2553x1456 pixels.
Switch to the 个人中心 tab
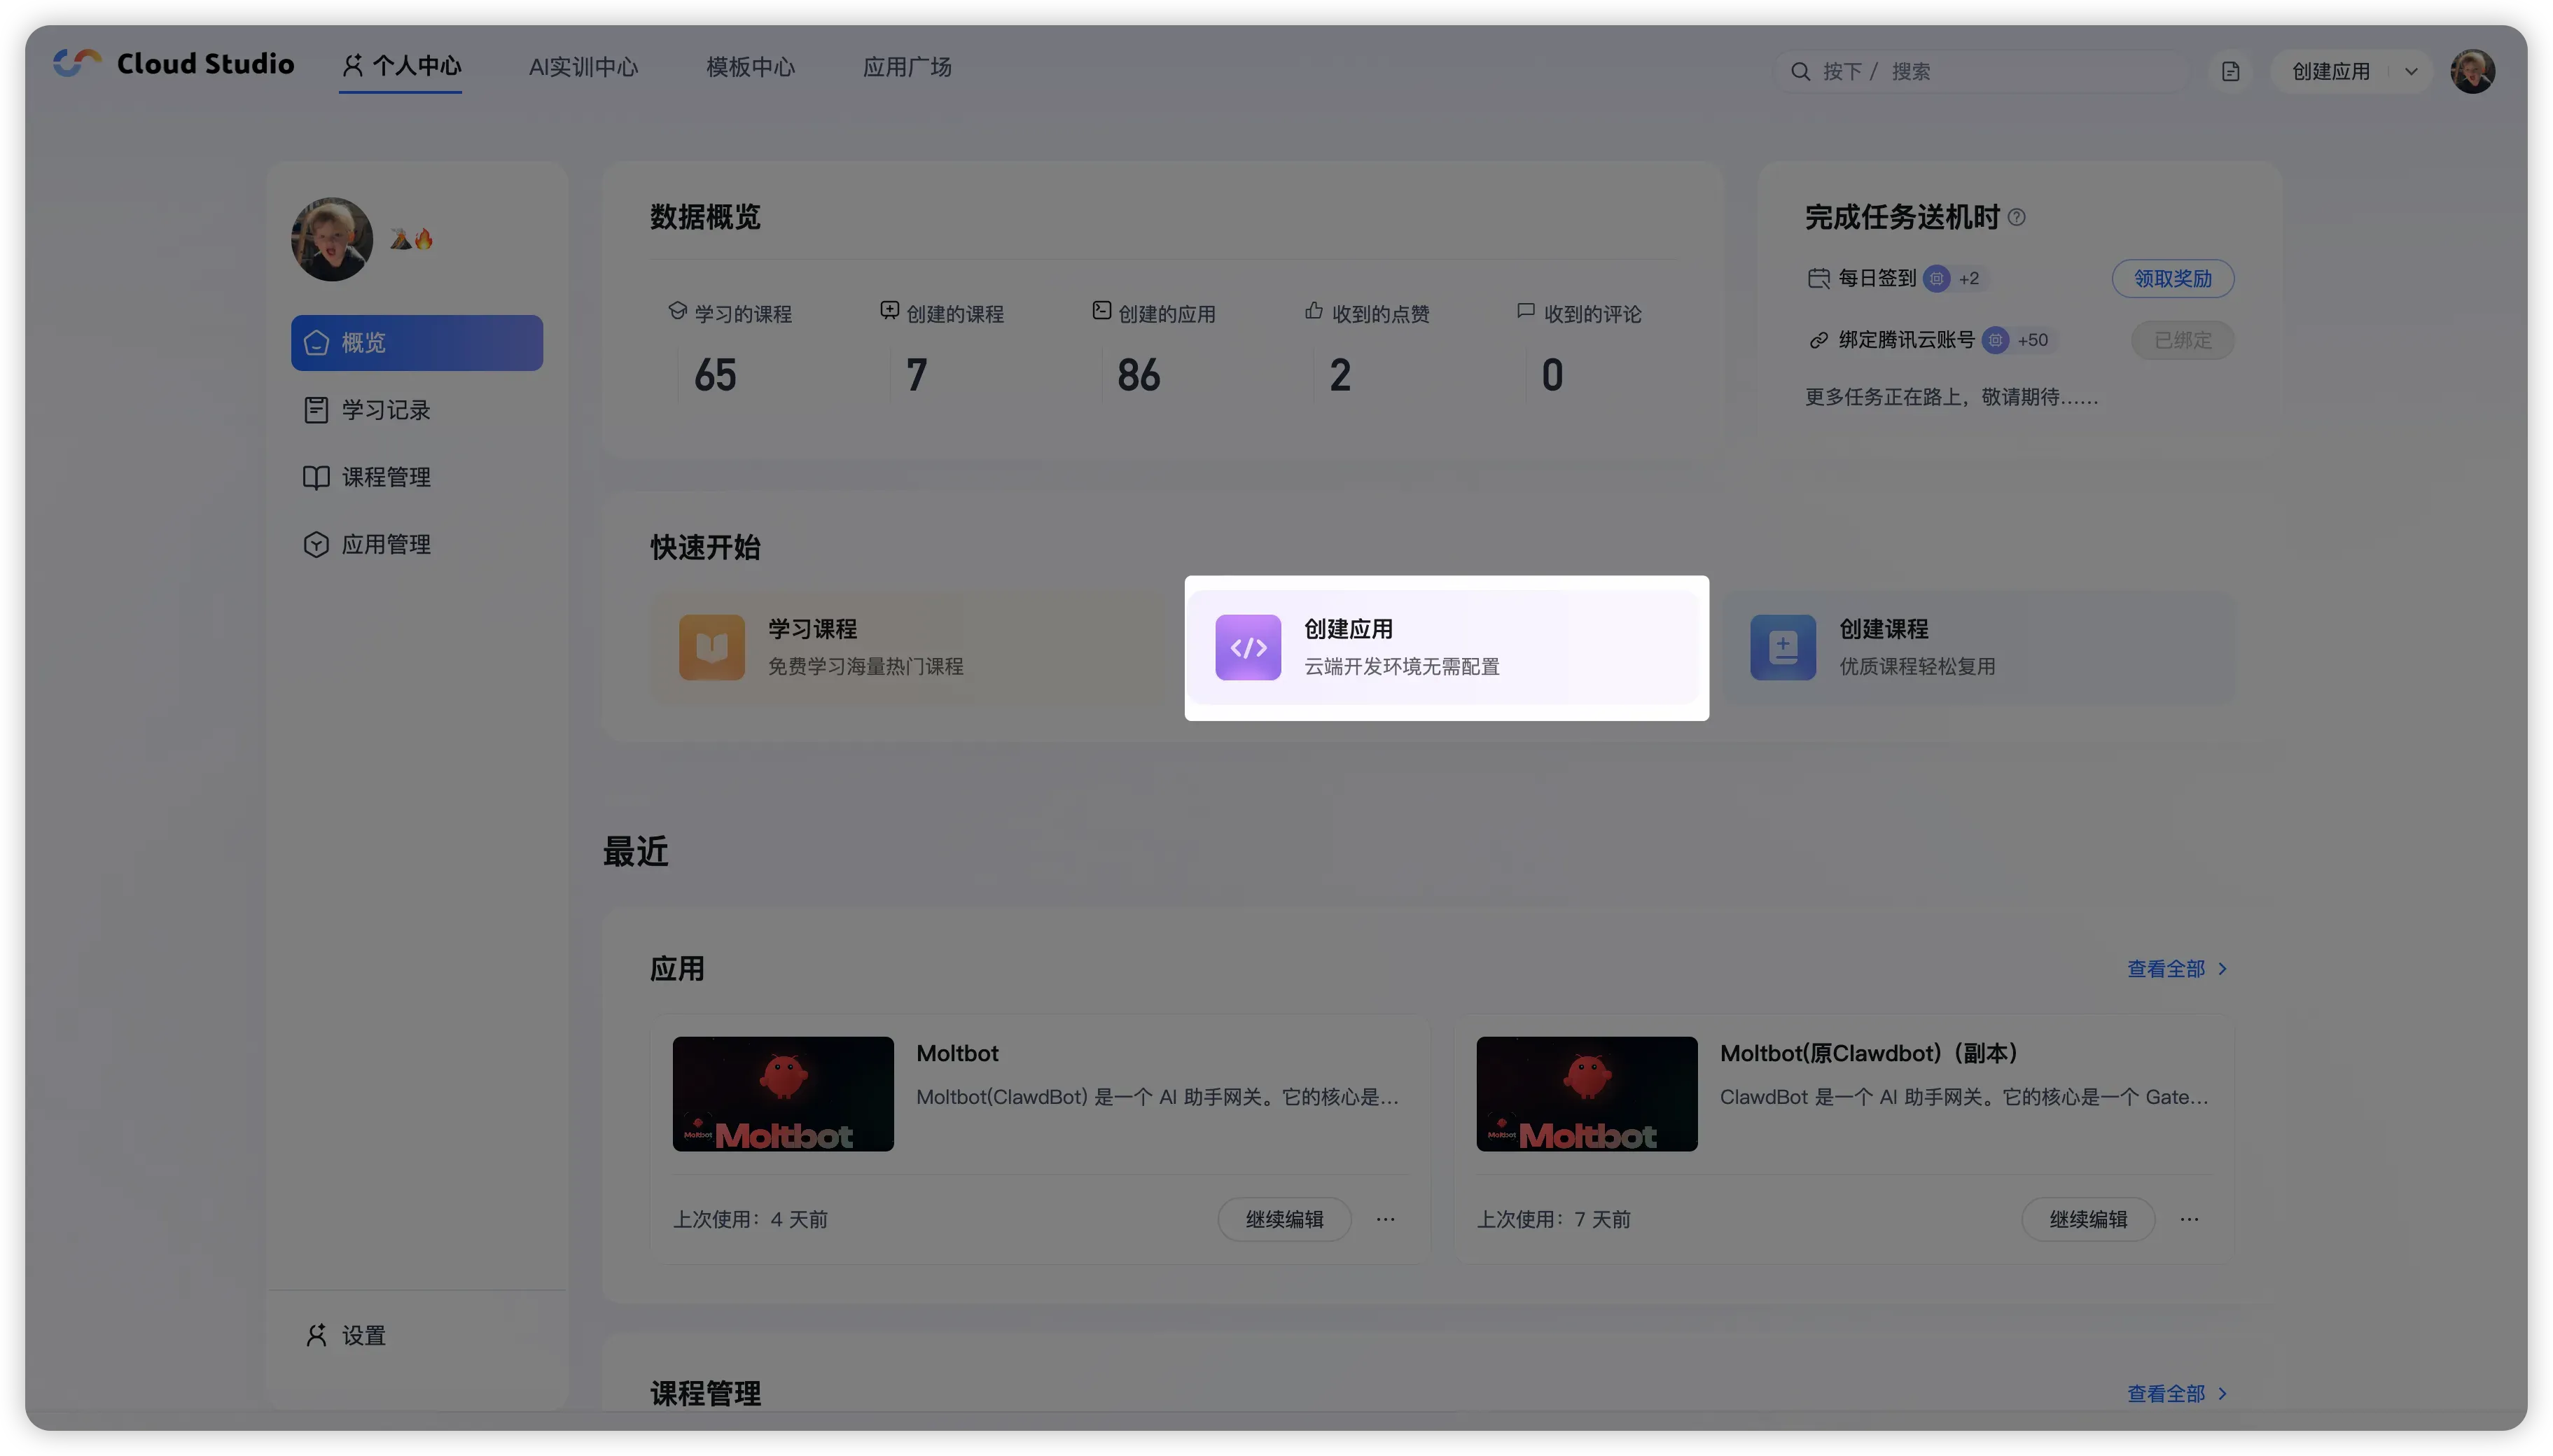click(x=401, y=66)
